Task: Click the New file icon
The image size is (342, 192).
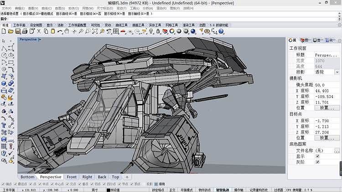Action: (4, 31)
